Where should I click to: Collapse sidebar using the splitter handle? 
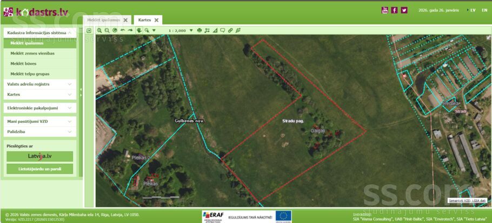pyautogui.click(x=81, y=92)
